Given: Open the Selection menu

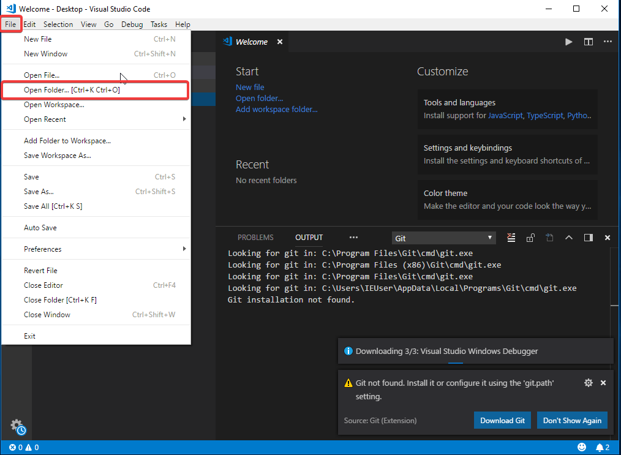Looking at the screenshot, I should point(58,24).
